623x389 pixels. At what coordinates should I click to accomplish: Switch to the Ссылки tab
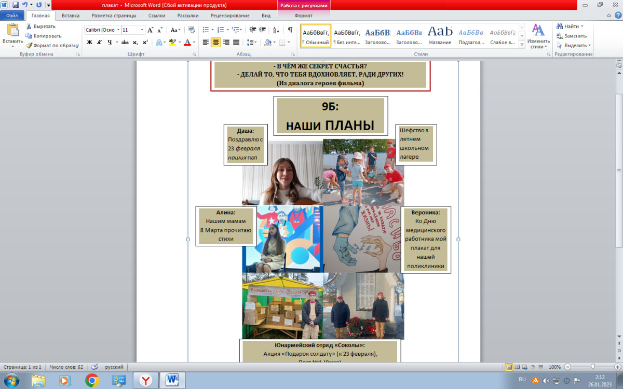tap(157, 16)
